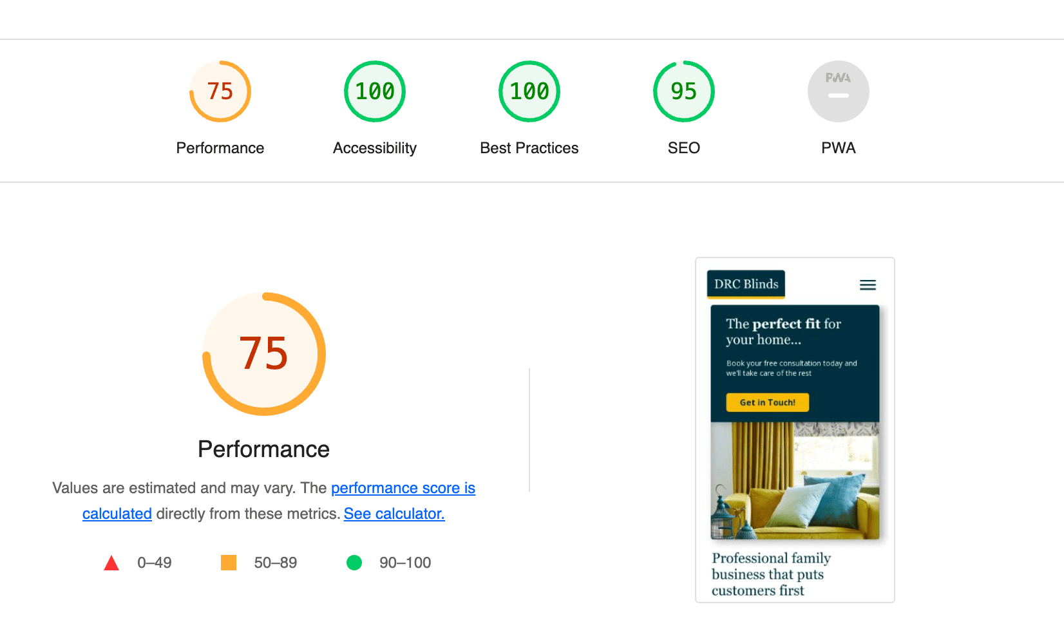Click the 'Get in Touch!' button in the preview
The image size is (1064, 627).
click(767, 402)
